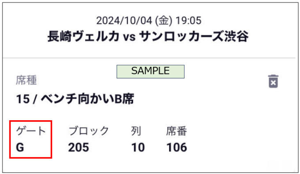Click the ブロック label
This screenshot has height=174, width=300.
coord(89,131)
